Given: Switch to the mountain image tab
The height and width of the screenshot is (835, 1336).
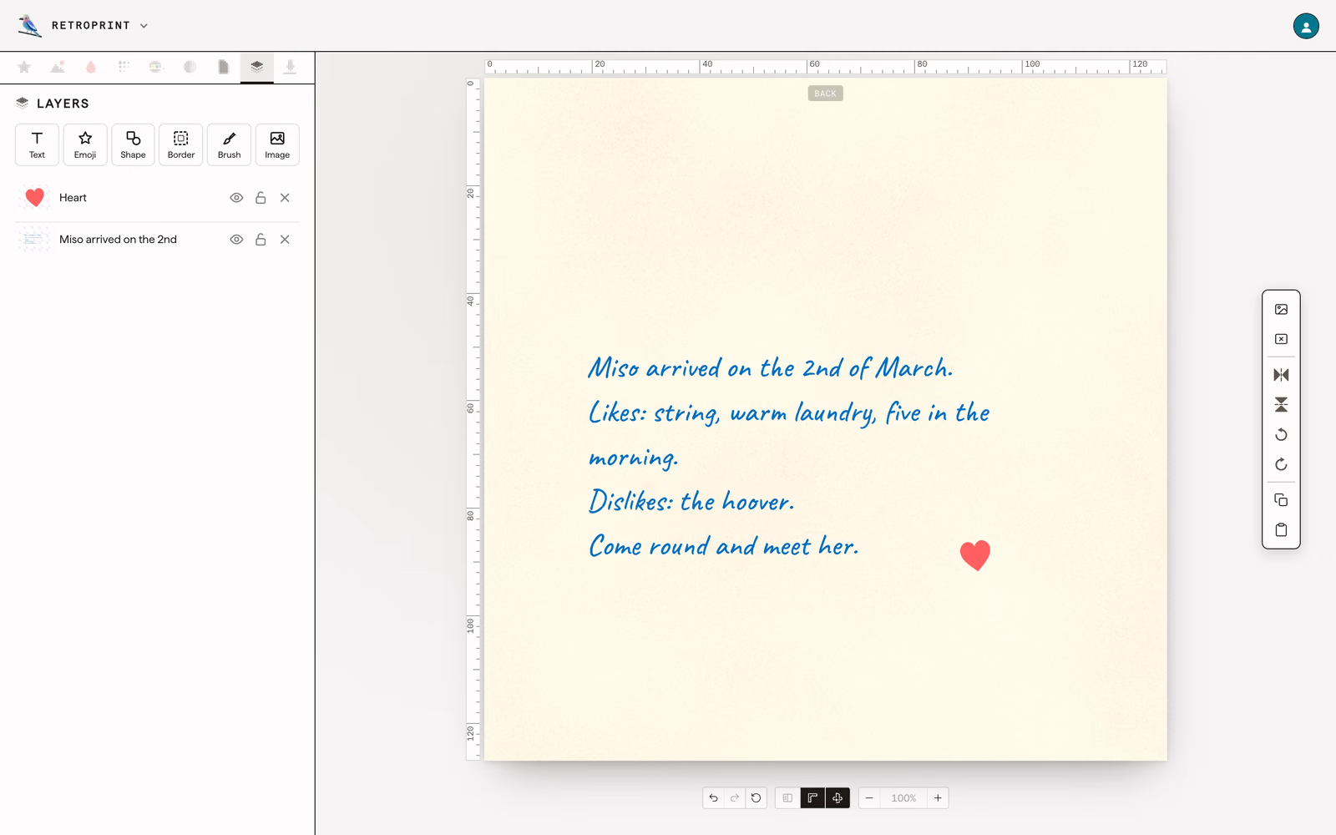Looking at the screenshot, I should click(58, 67).
